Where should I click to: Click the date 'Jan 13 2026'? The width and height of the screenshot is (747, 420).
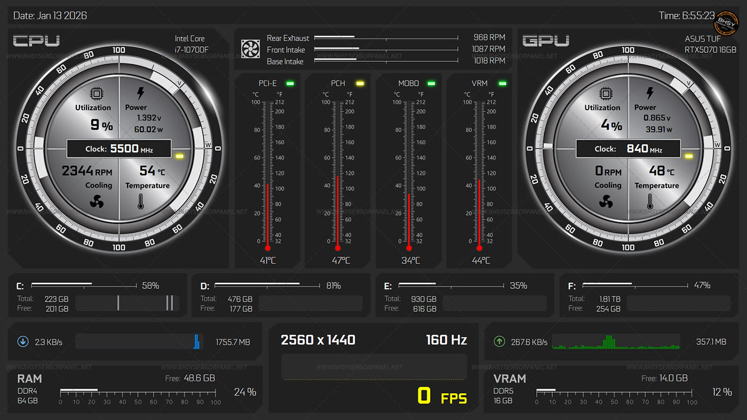click(x=62, y=15)
